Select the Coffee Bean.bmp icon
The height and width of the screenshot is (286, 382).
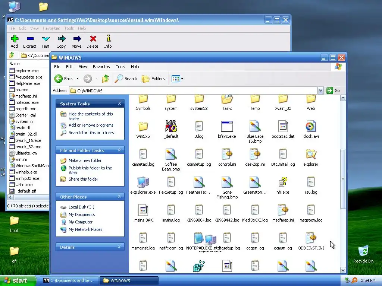point(171,154)
